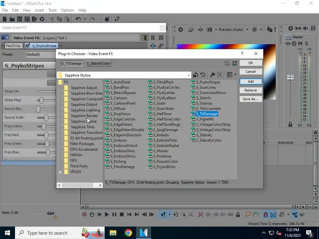Image resolution: width=319 pixels, height=239 pixels.
Task: Toggle the S_PsykoStripes enable checkbox
Action: [27, 45]
